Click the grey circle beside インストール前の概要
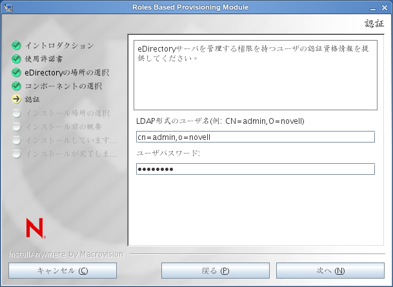This screenshot has height=287, width=393. [16, 126]
